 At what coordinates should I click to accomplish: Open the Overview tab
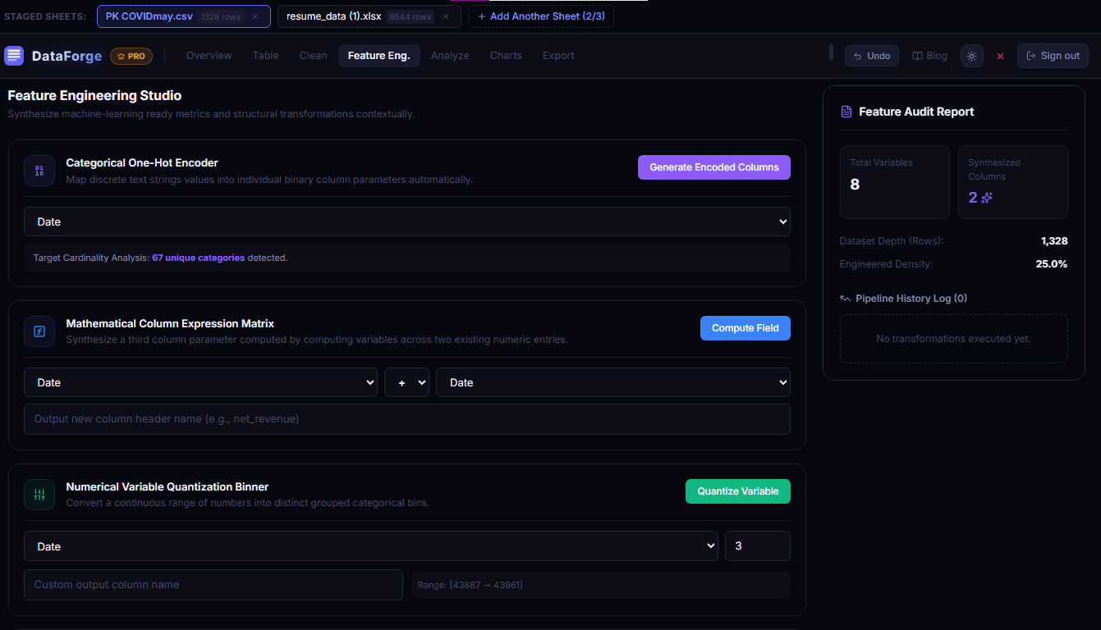pos(209,56)
